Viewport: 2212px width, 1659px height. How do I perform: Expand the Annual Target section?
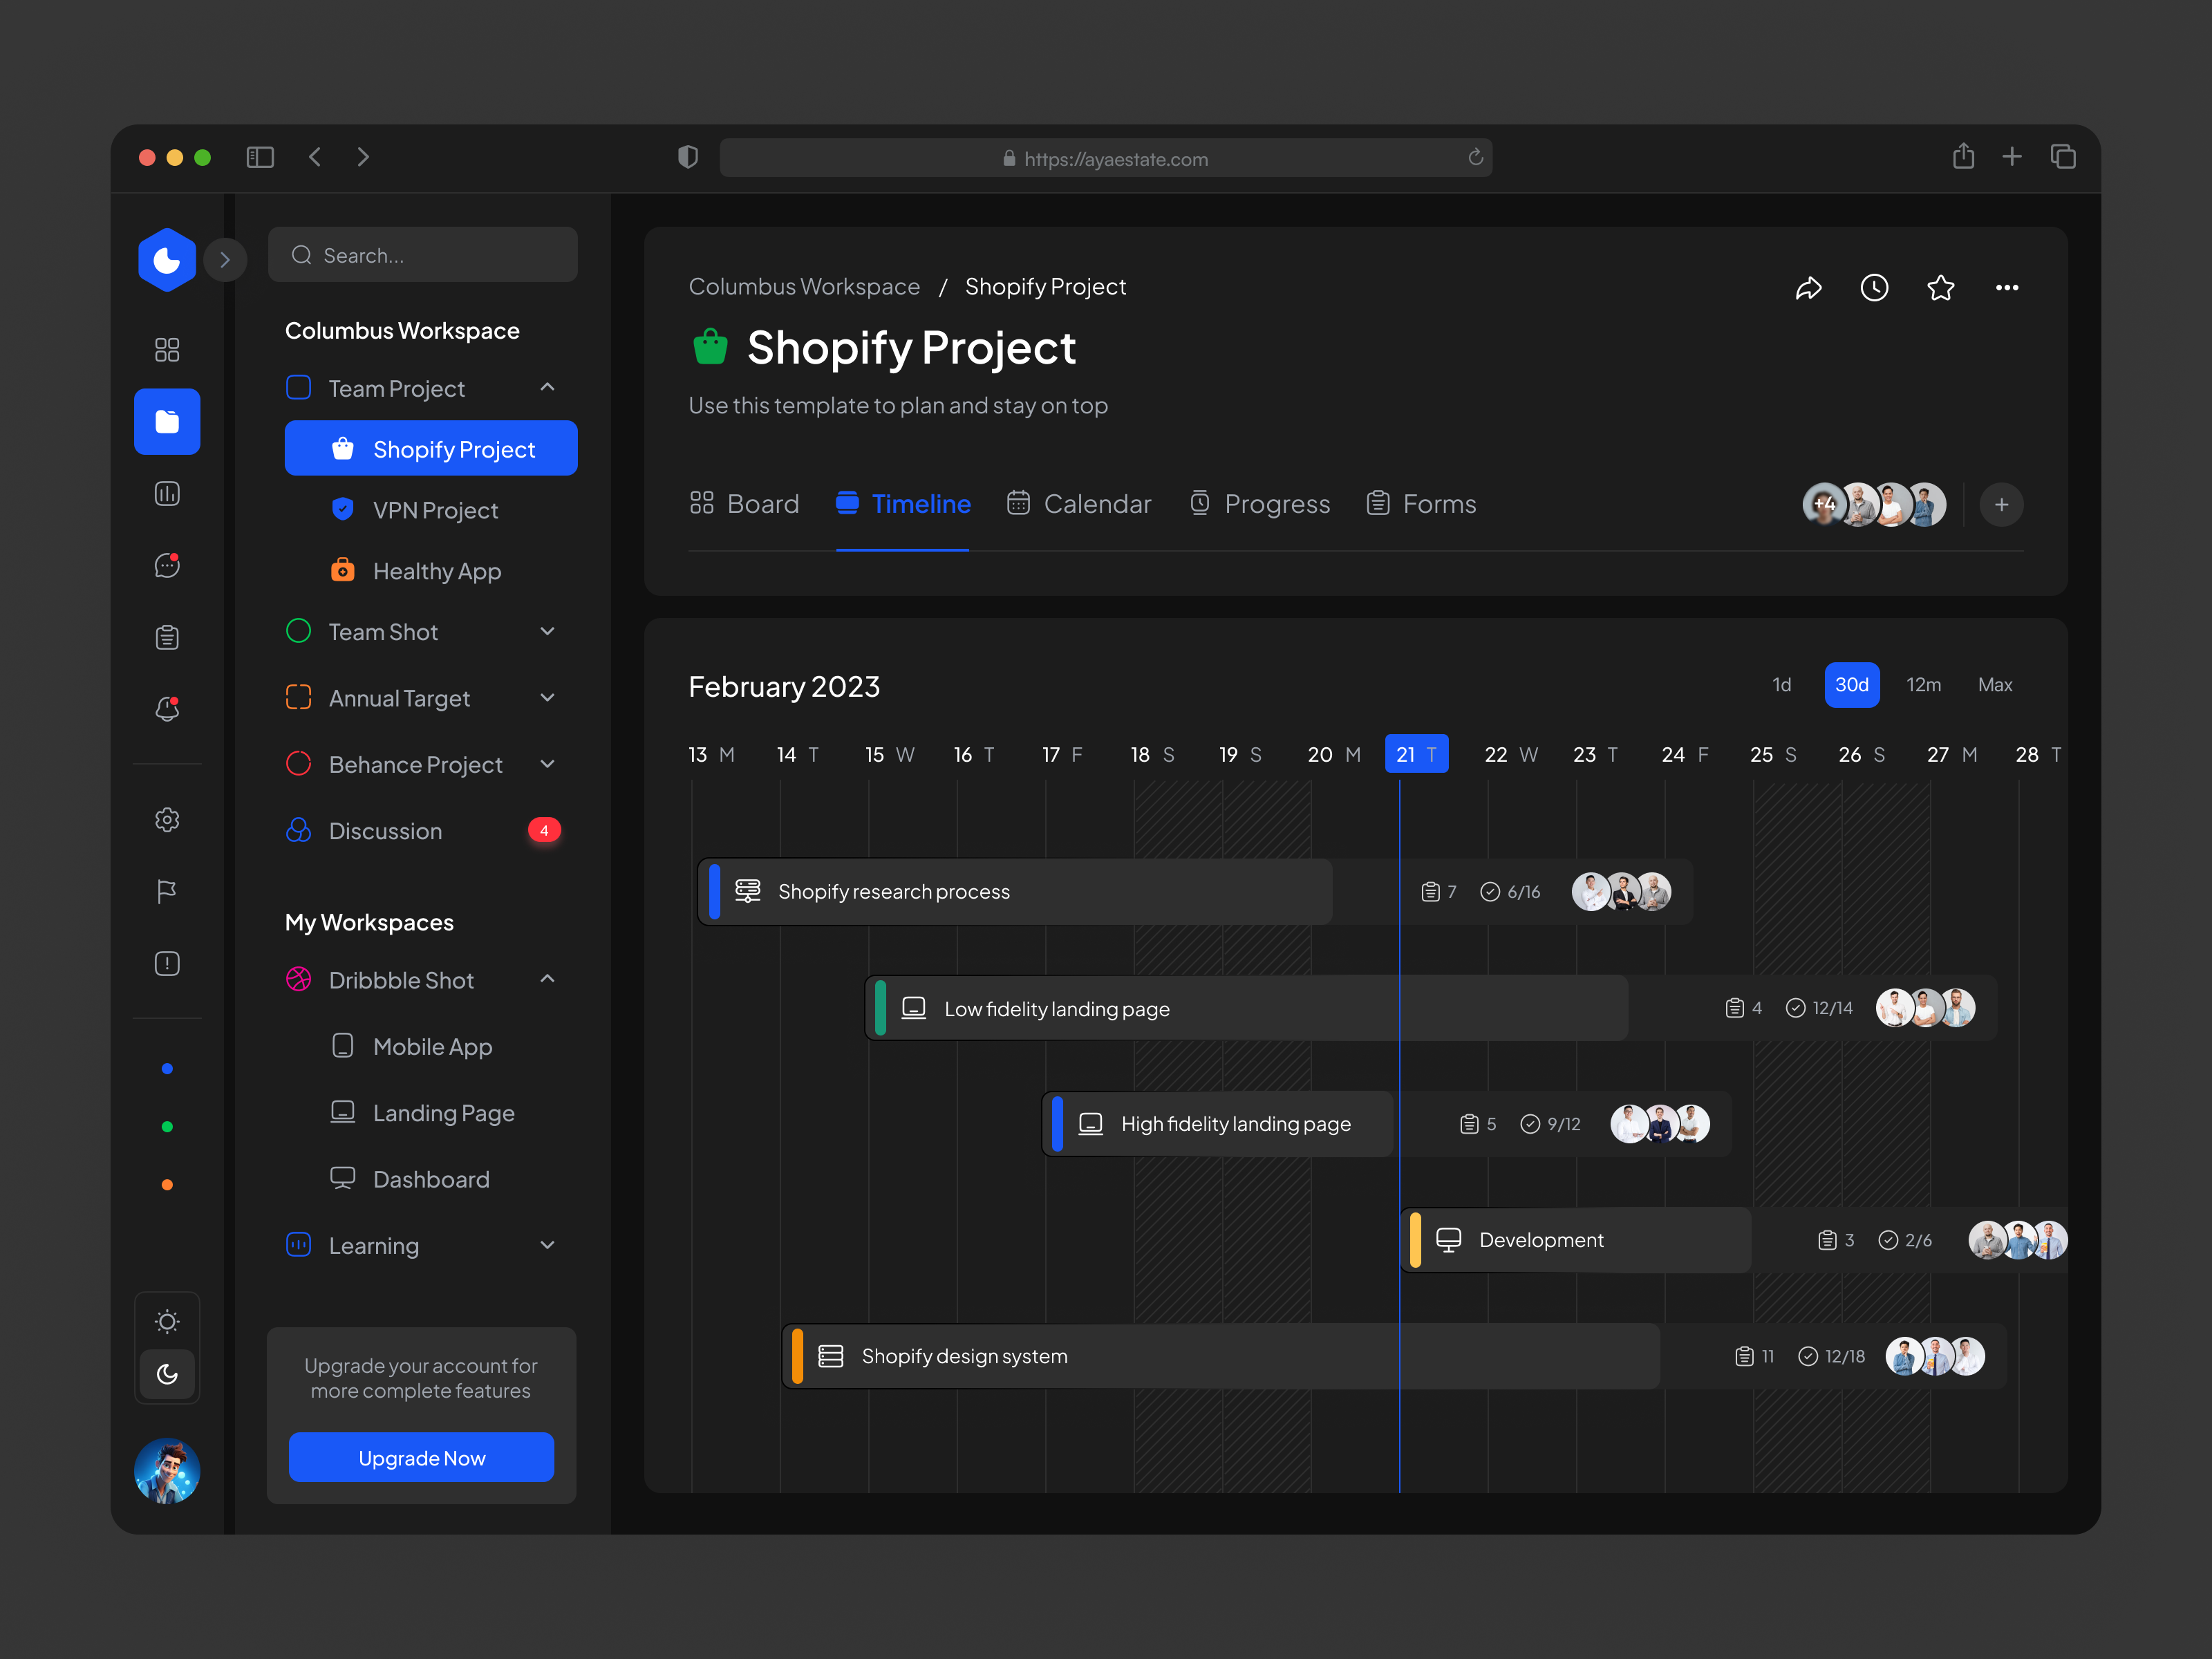(547, 697)
